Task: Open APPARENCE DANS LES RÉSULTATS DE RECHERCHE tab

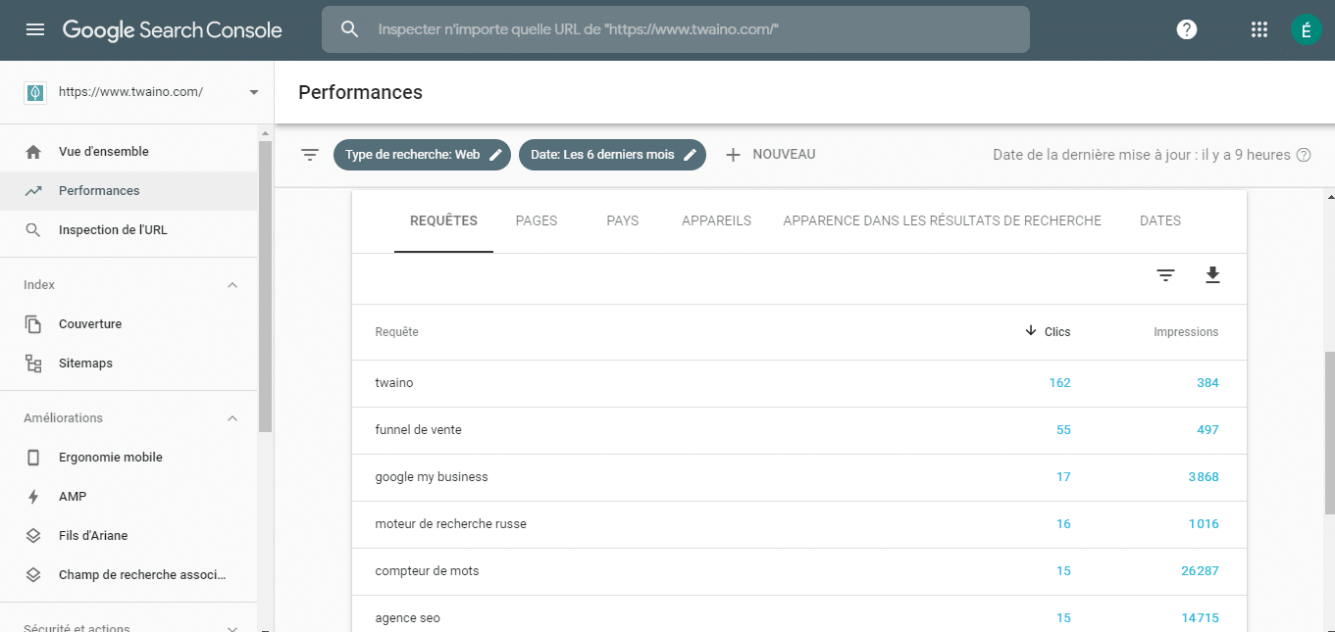Action: pos(942,221)
